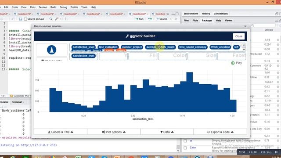Screen dimensions: 281x158
Task: Switch to the History tab
Action: point(206,14)
